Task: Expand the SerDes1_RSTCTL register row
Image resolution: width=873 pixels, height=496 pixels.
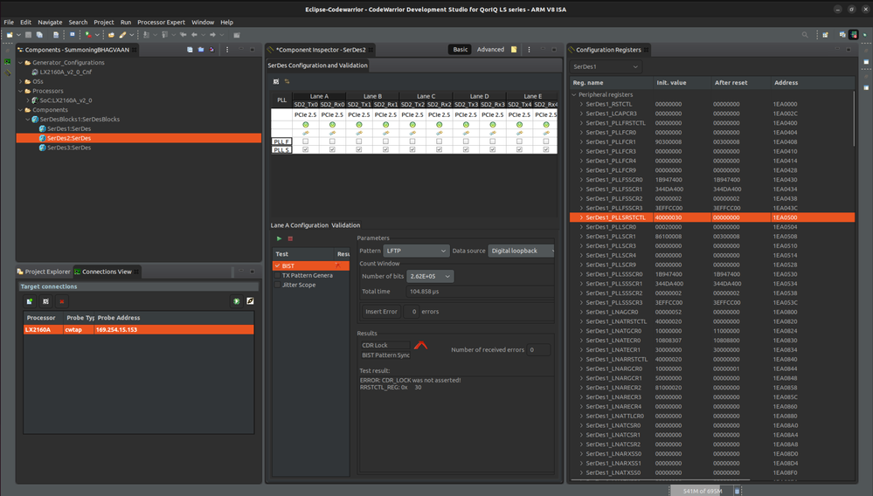Action: point(581,104)
